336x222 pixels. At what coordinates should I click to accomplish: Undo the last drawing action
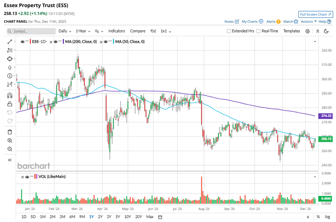(10, 112)
